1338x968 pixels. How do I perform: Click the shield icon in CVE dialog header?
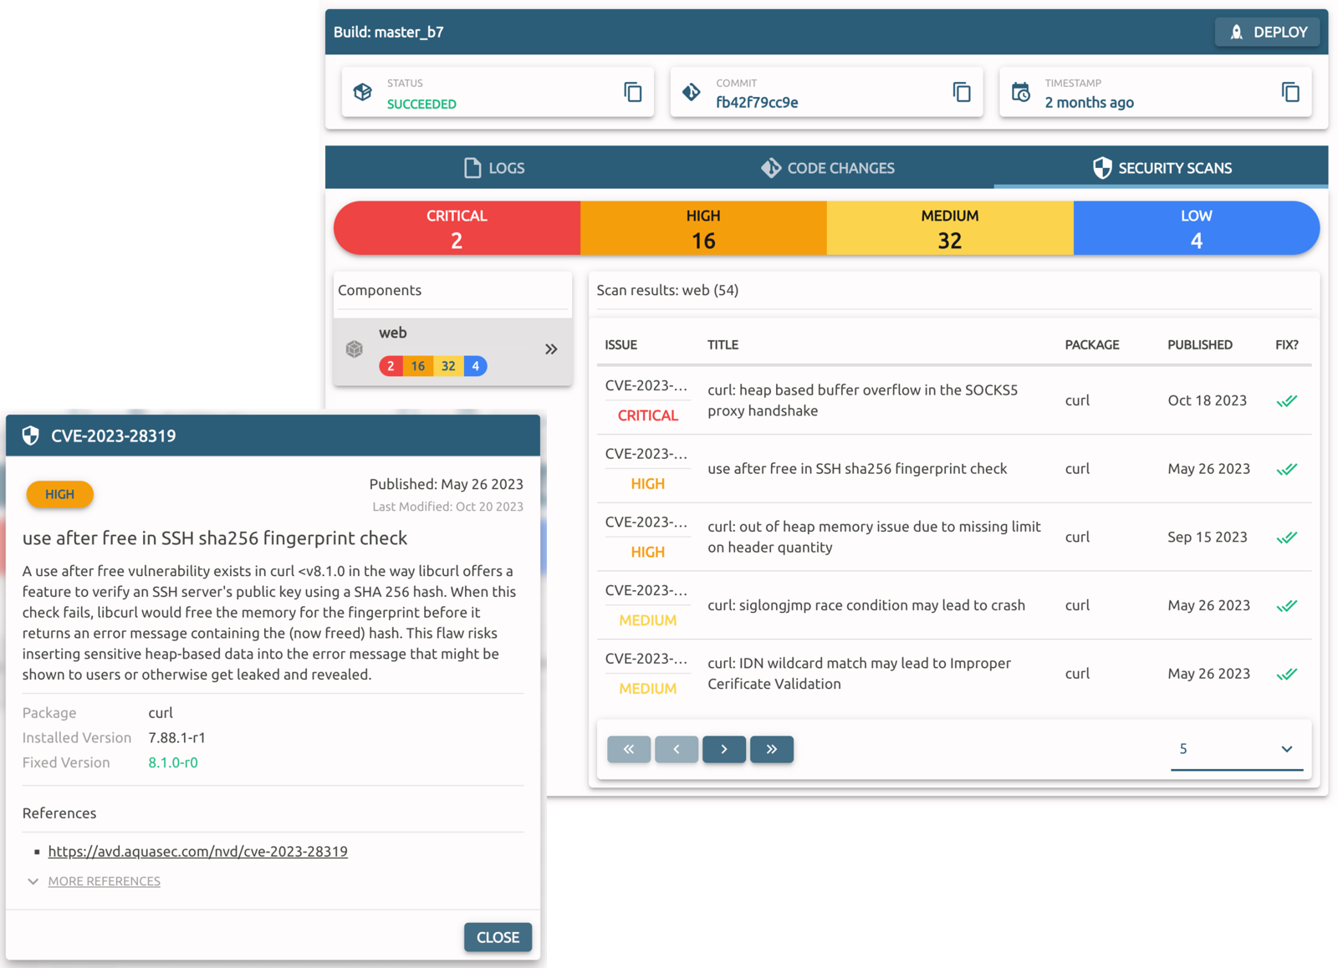pos(31,436)
